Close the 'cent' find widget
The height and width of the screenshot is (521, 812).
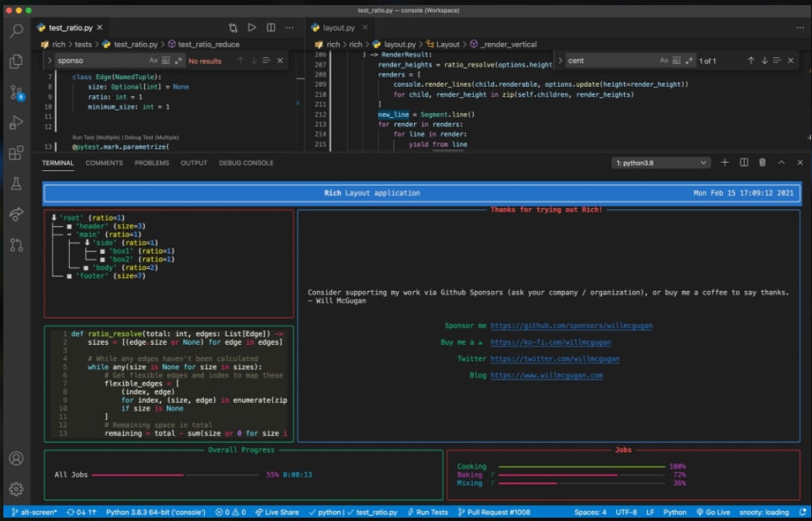coord(791,61)
